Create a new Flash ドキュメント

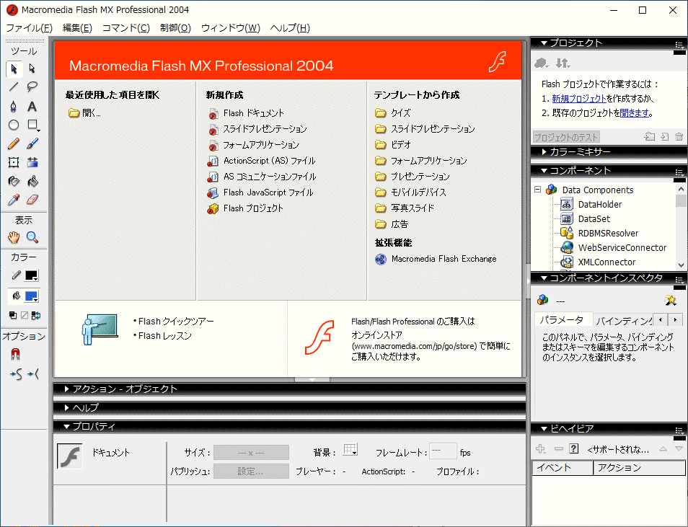[x=253, y=113]
